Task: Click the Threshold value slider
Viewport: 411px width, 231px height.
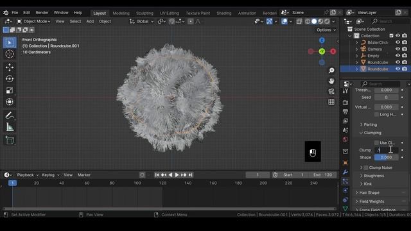Action: (x=386, y=90)
